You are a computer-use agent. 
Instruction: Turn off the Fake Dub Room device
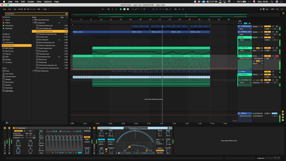99,128
